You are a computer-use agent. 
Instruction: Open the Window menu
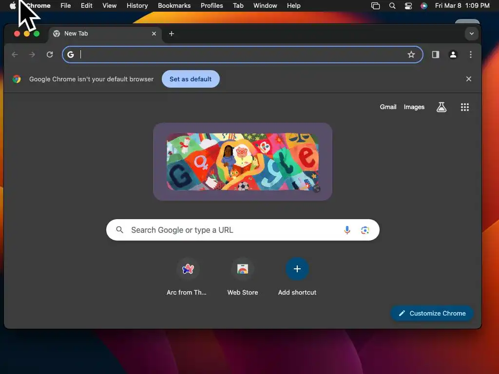point(265,6)
